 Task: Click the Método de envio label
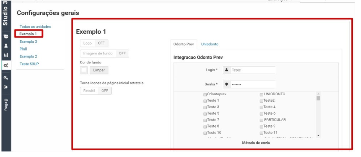tap(256, 143)
